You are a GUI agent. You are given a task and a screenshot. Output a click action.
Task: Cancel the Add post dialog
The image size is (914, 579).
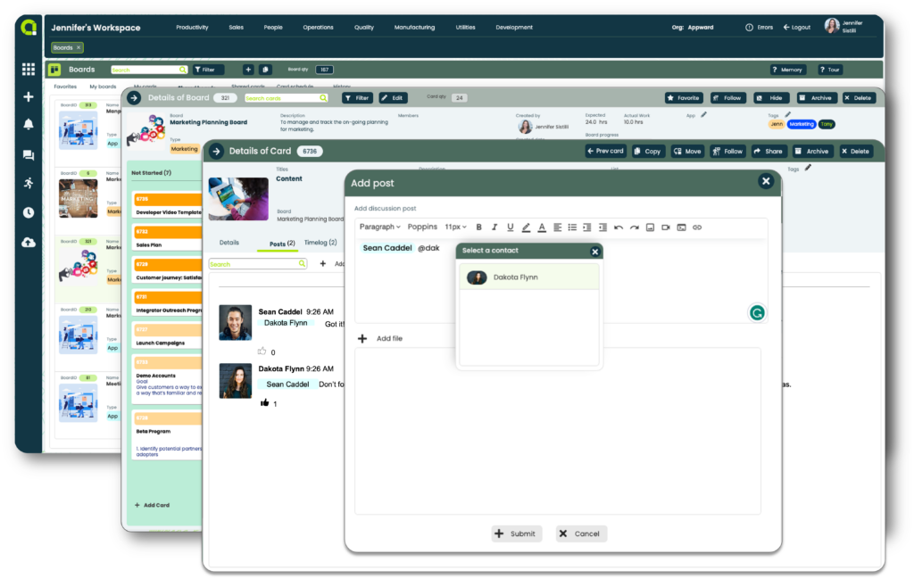point(581,534)
